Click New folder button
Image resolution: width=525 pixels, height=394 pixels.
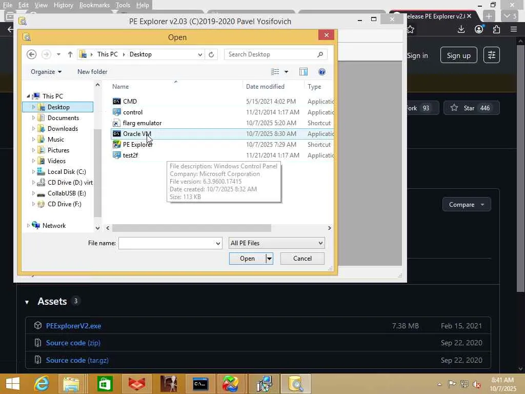92,72
